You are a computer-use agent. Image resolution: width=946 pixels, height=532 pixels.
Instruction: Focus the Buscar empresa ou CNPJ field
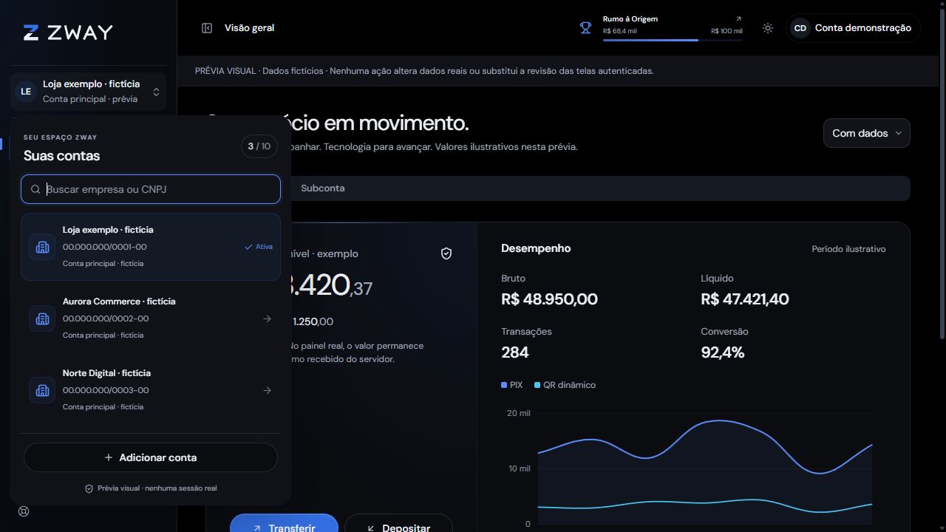tap(151, 189)
